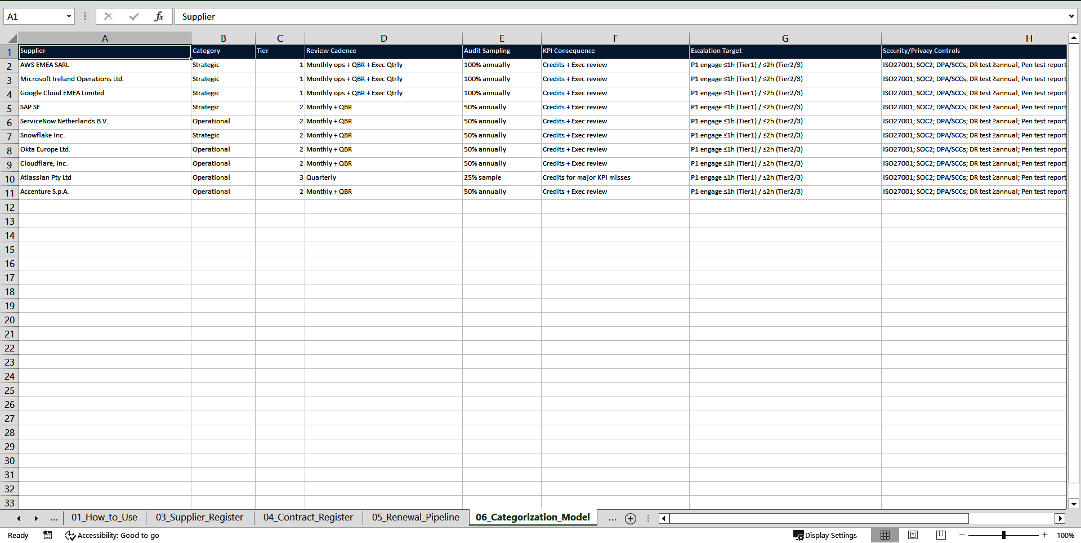Click the Ready status indicator
Viewport: 1081px width, 543px height.
pyautogui.click(x=18, y=535)
